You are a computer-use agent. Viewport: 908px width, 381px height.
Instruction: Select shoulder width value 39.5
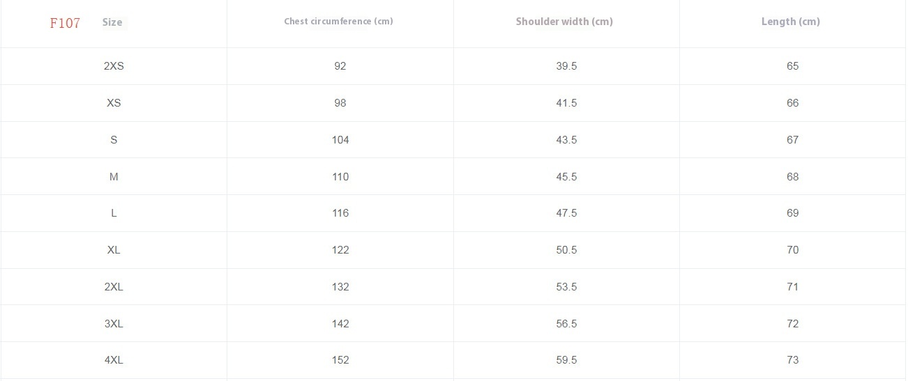pos(566,66)
